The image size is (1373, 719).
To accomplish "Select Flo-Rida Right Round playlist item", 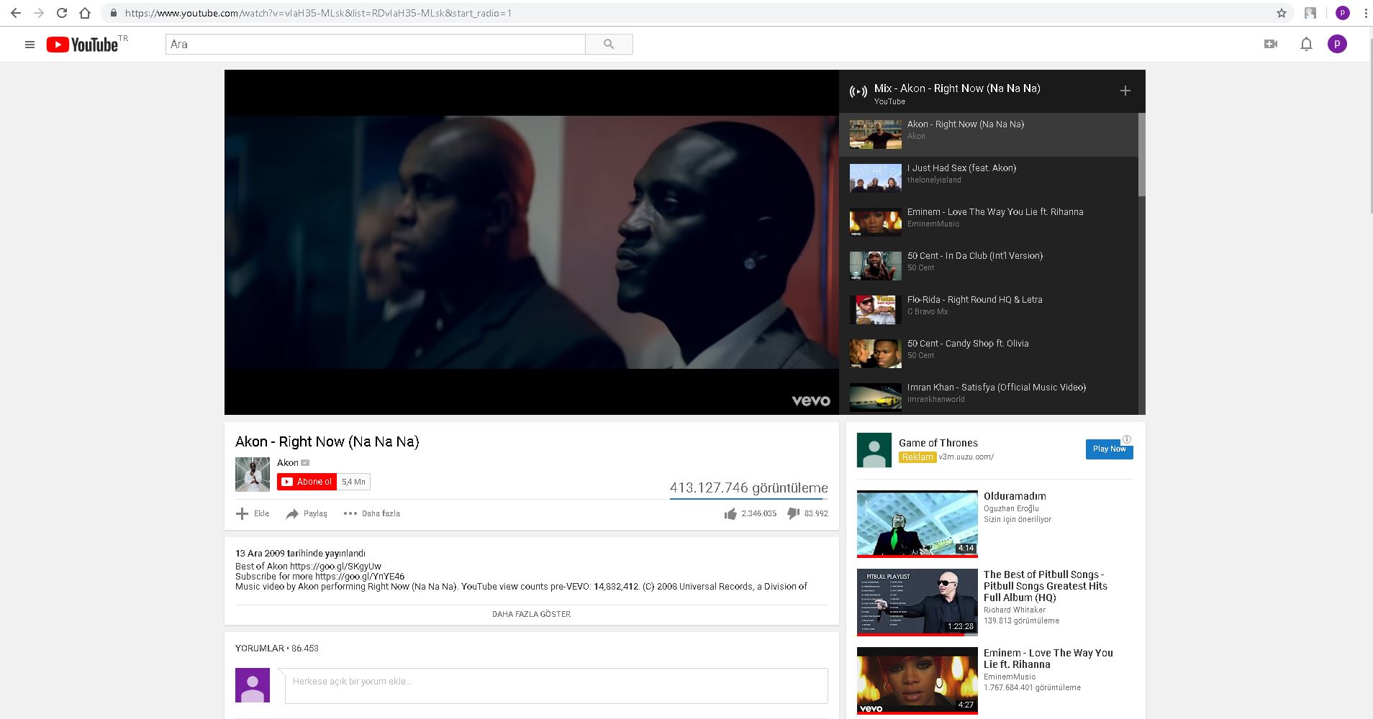I will (989, 309).
